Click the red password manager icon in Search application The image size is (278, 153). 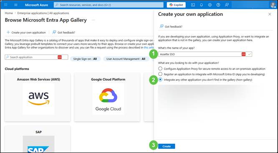click(x=60, y=57)
